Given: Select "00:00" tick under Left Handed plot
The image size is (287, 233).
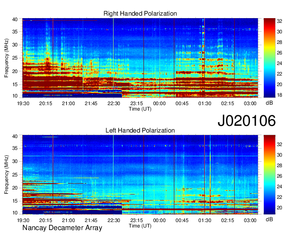Looking at the screenshot, I should (x=159, y=220).
